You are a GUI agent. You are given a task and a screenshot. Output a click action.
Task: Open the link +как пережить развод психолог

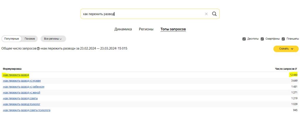coord(21,104)
